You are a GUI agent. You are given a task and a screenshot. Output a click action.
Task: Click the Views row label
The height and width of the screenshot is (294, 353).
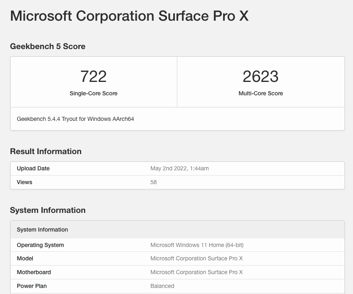click(x=24, y=182)
